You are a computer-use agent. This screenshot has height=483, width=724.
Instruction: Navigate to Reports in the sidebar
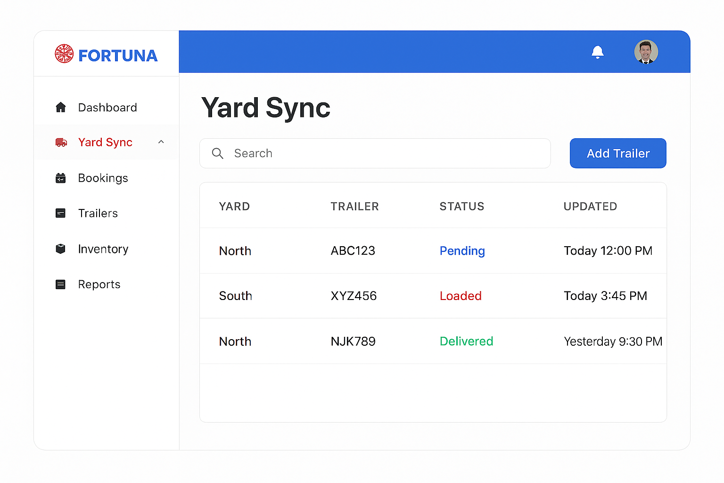pos(99,284)
